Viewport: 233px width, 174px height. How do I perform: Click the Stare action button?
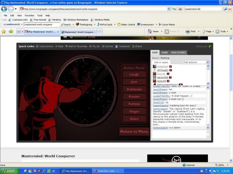click(134, 119)
